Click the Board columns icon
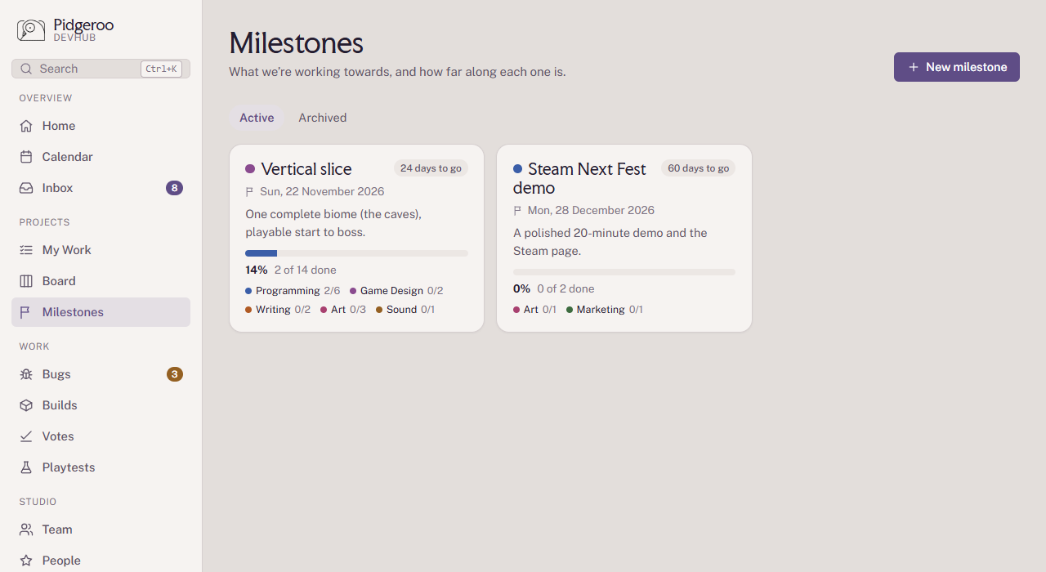Image resolution: width=1046 pixels, height=572 pixels. pyautogui.click(x=26, y=281)
